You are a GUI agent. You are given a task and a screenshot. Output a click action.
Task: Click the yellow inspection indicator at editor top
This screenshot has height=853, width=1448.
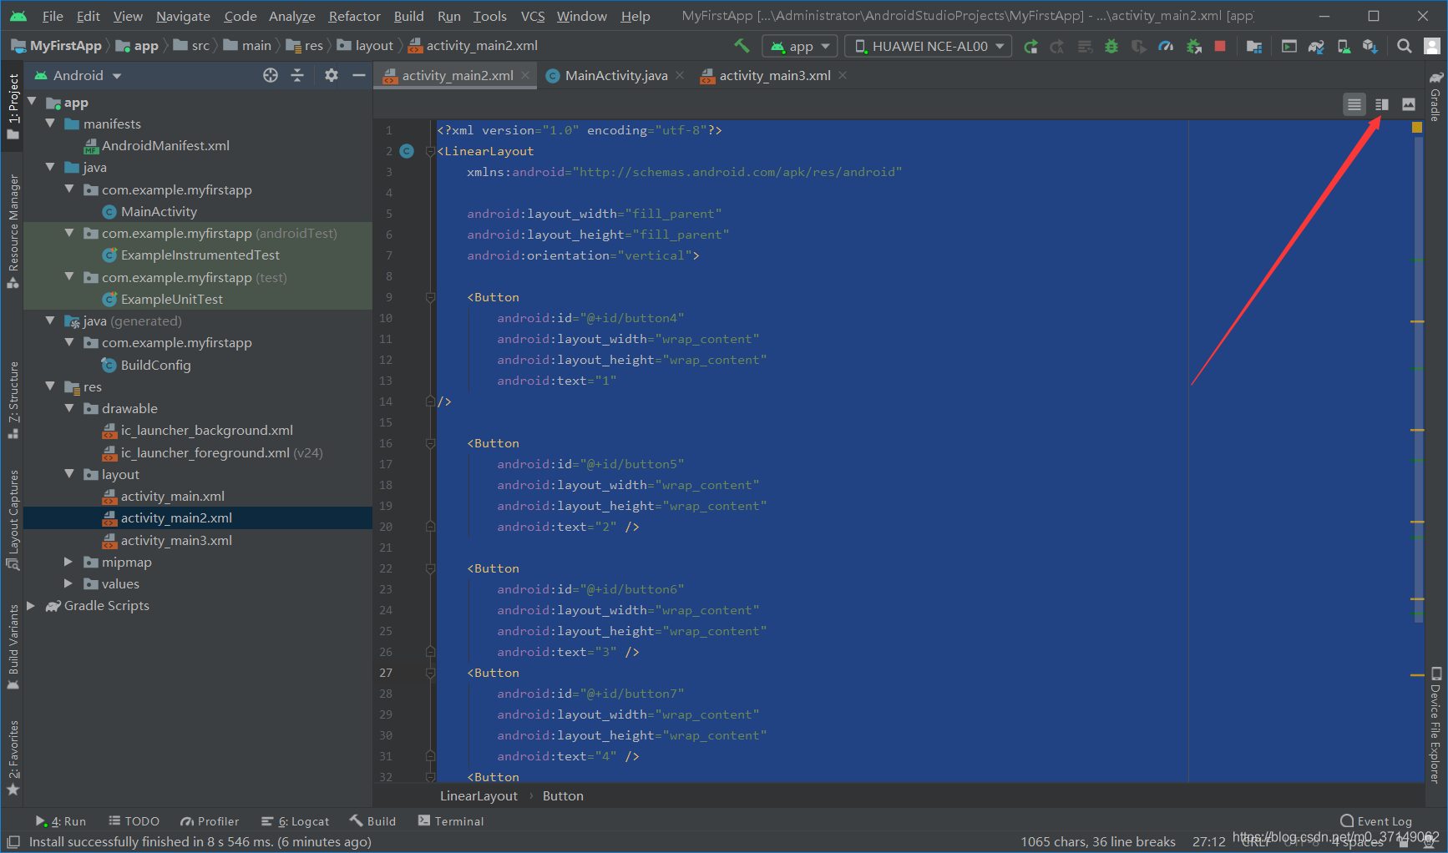[x=1417, y=128]
